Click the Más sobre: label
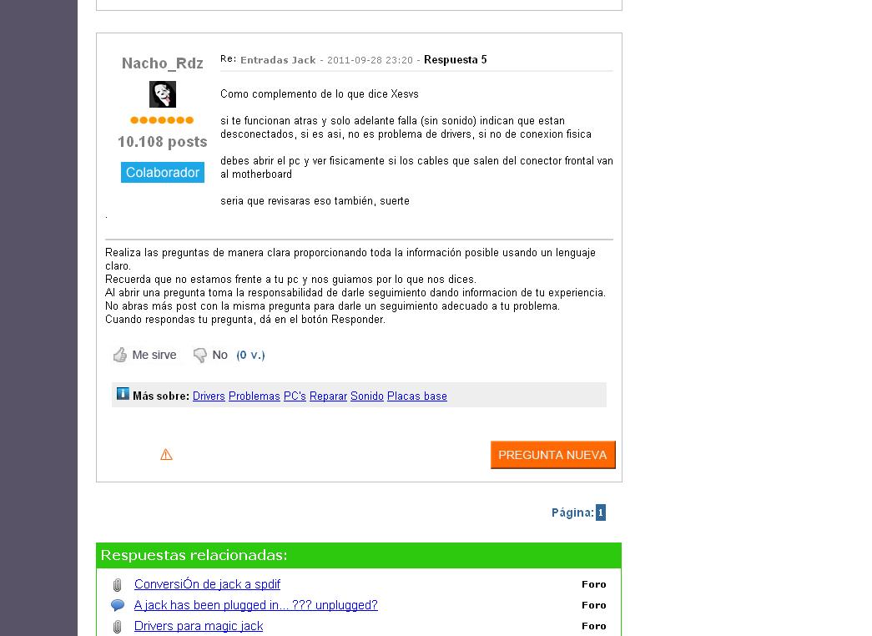This screenshot has height=636, width=872. [x=161, y=396]
